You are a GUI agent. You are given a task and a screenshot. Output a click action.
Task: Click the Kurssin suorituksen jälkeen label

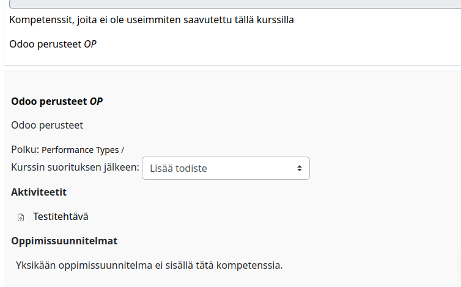[x=75, y=168]
